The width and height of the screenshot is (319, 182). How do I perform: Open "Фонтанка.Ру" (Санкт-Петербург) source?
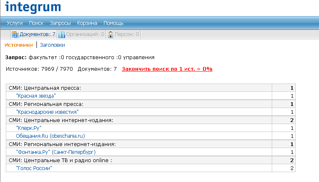point(56,152)
